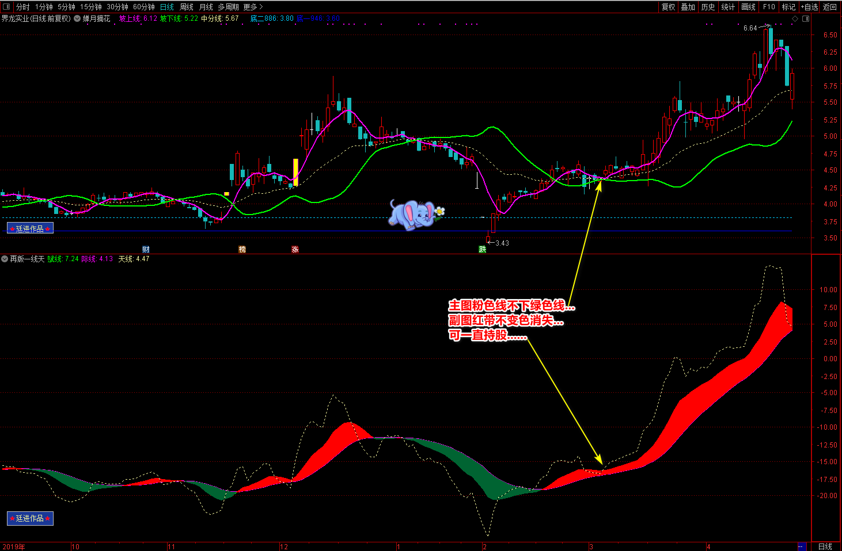Click the 叠加 overlay button

(x=688, y=7)
